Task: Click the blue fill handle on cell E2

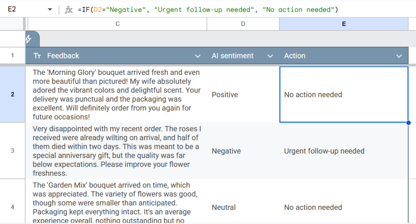Action: point(408,123)
